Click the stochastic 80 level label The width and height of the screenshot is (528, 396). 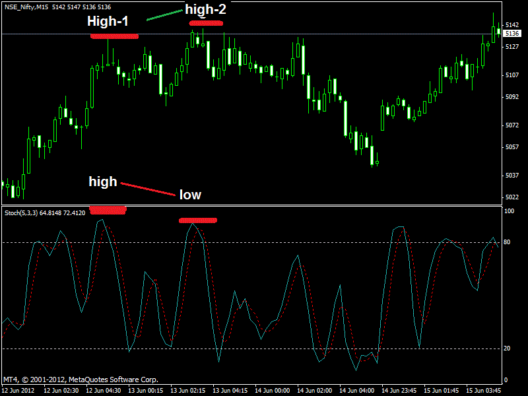pos(507,242)
